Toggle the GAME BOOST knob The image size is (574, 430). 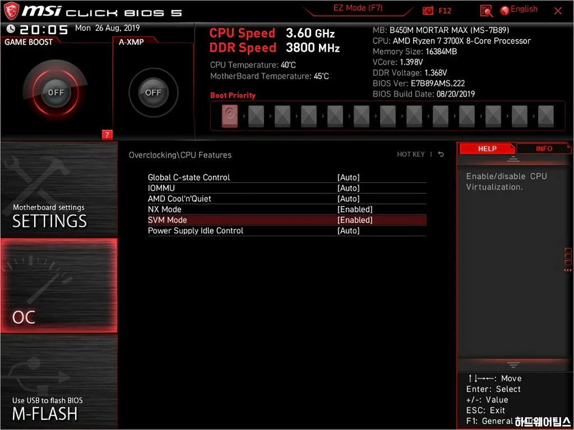coord(55,93)
